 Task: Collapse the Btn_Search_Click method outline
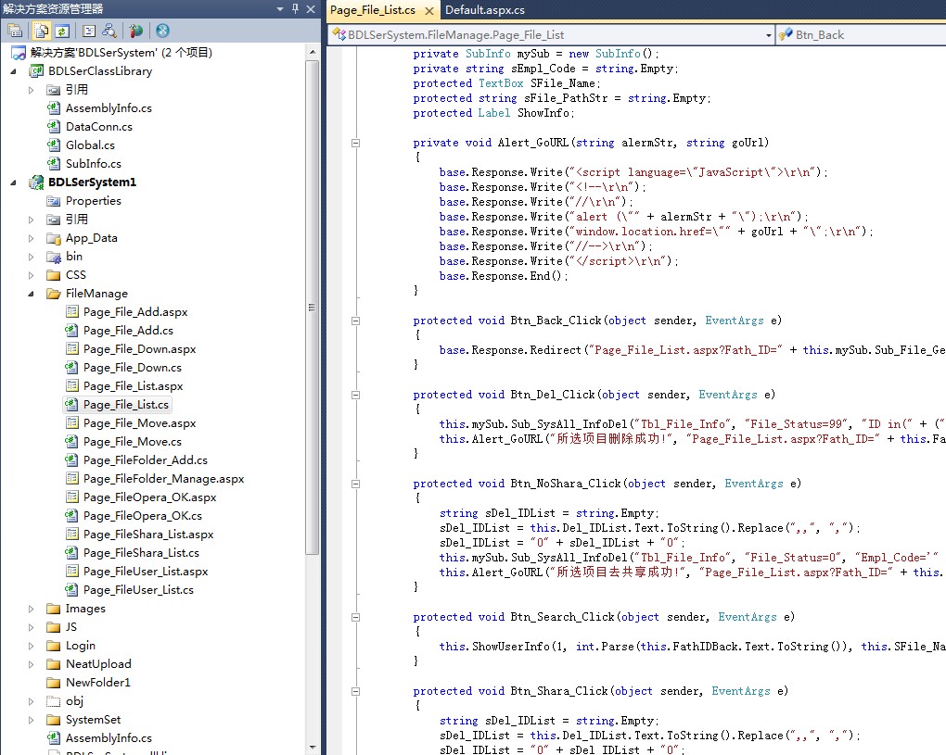coord(355,617)
